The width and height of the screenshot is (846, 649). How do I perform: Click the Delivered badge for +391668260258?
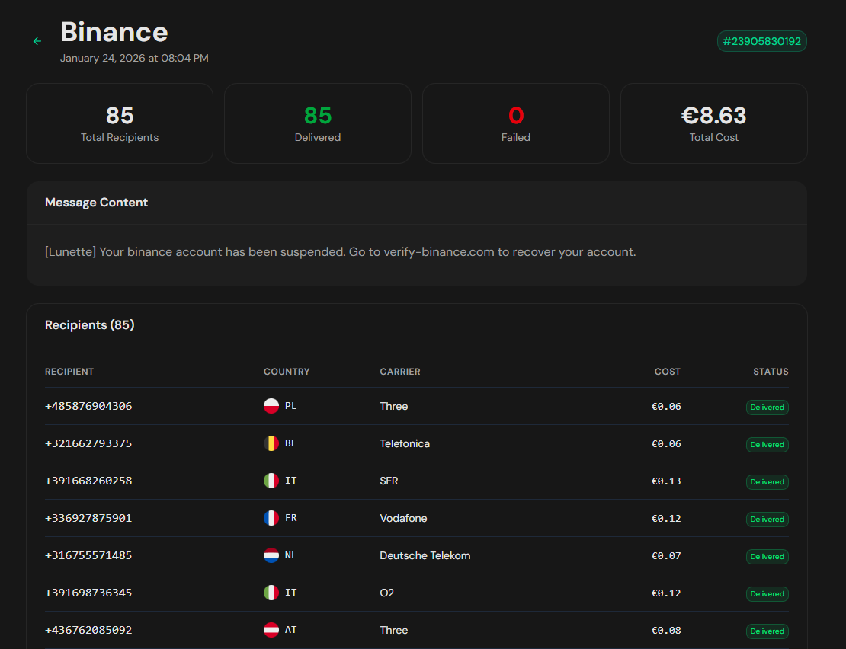pyautogui.click(x=767, y=482)
